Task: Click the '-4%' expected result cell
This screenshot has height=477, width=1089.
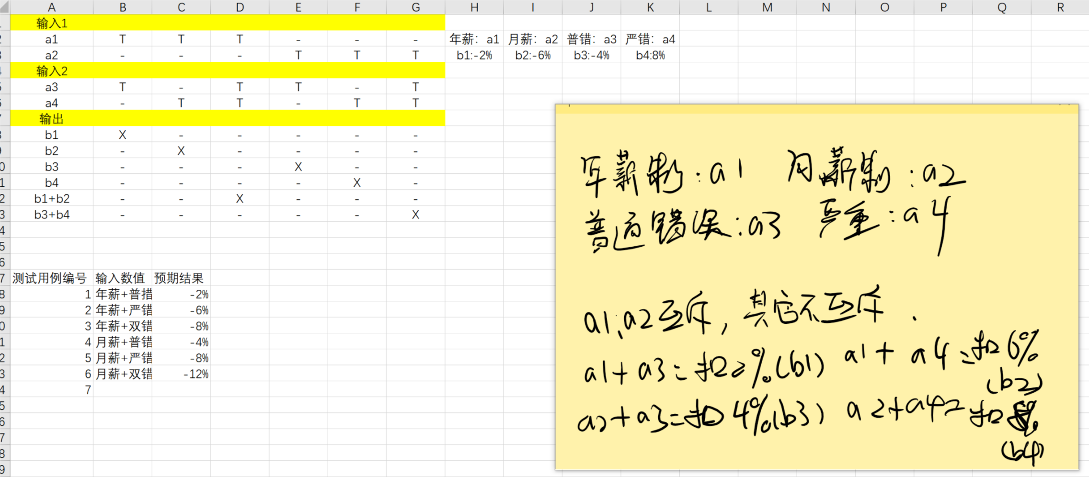Action: (181, 342)
